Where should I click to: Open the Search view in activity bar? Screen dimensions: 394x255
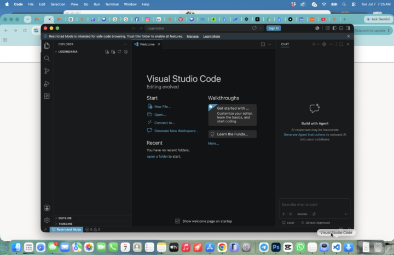(x=47, y=58)
